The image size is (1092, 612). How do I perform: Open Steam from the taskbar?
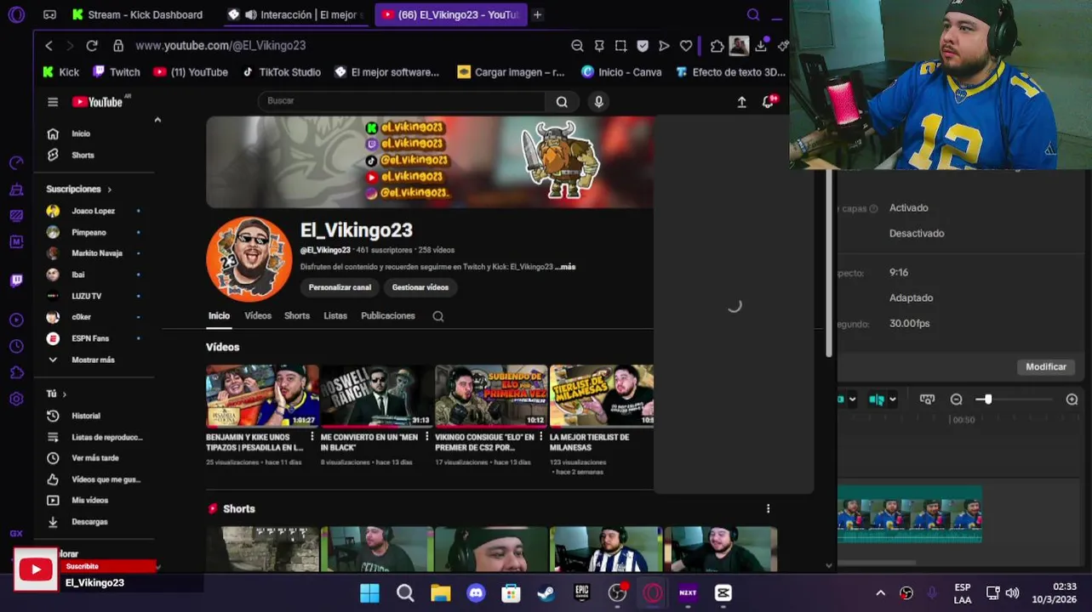pos(546,592)
